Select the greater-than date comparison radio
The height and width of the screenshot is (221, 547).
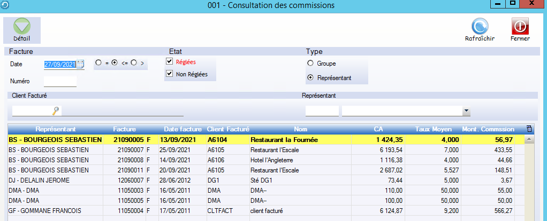[x=134, y=62]
